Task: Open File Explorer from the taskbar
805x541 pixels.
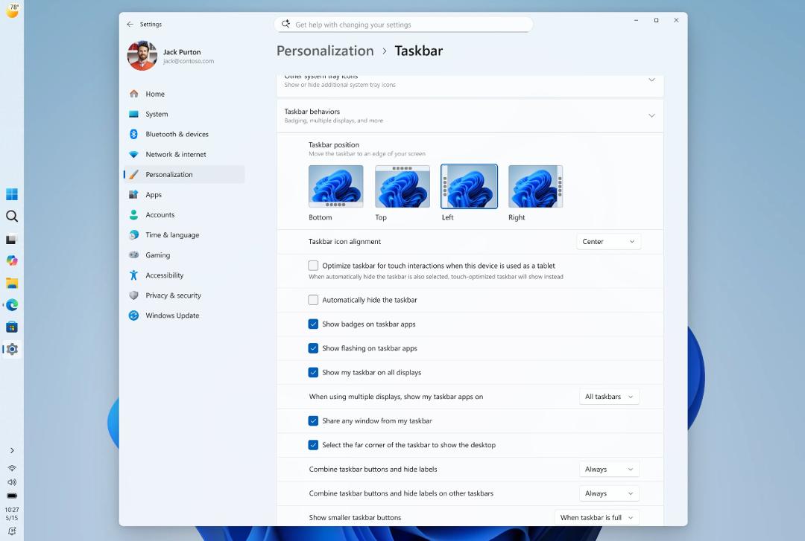Action: coord(12,283)
